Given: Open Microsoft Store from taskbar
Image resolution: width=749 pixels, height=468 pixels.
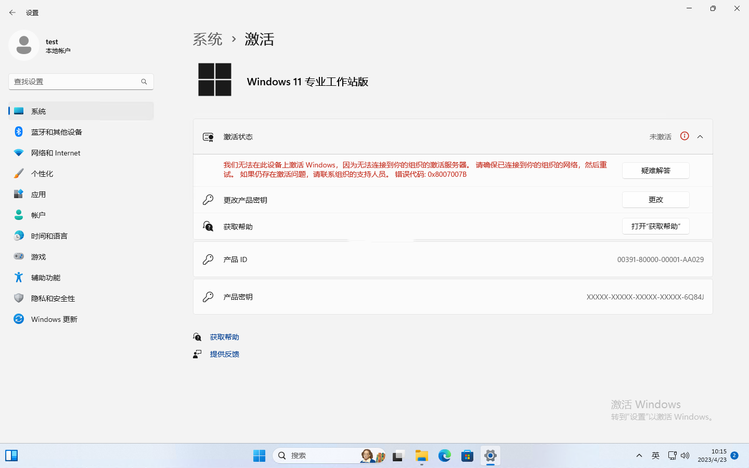Looking at the screenshot, I should coord(468,456).
